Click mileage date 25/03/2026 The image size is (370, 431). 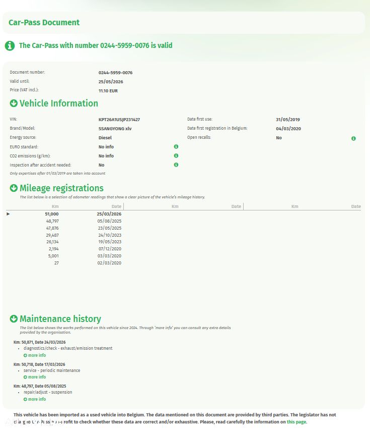click(109, 214)
